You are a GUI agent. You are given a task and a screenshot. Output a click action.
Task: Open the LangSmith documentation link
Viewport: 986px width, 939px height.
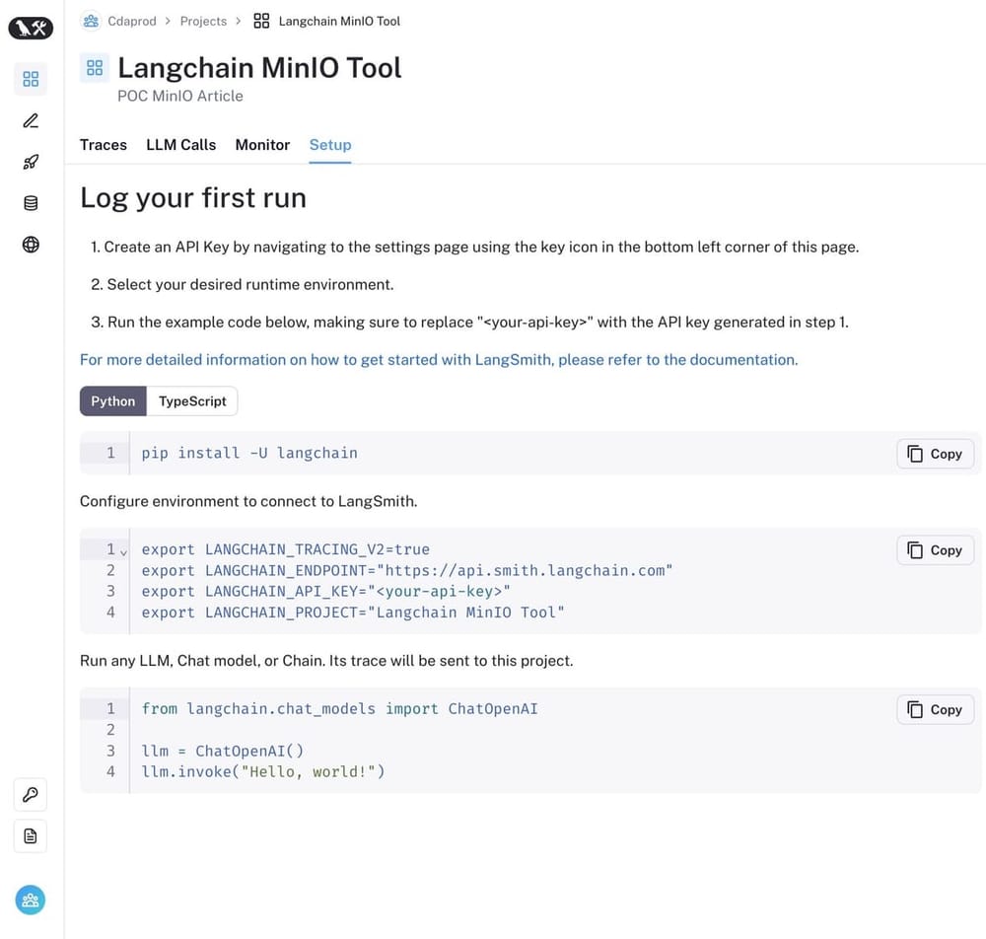[438, 360]
